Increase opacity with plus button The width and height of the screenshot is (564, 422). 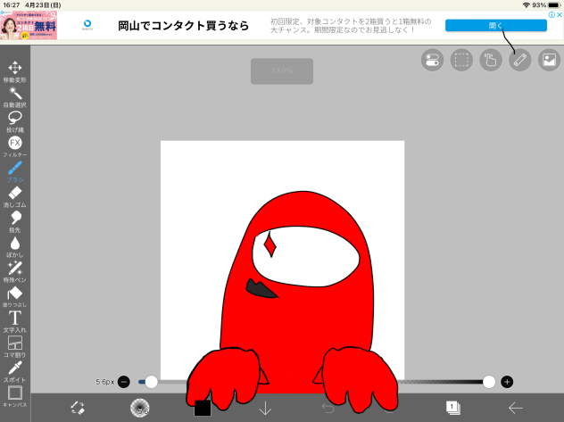coord(507,382)
